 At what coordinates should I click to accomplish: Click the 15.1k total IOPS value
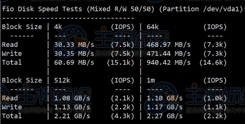pyautogui.click(x=120, y=63)
